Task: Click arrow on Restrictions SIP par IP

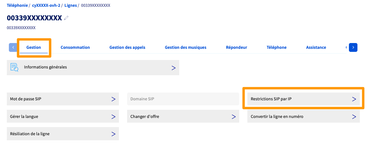Action: point(354,99)
